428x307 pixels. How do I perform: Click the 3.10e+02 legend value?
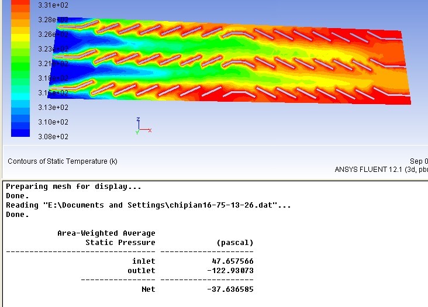click(x=53, y=122)
